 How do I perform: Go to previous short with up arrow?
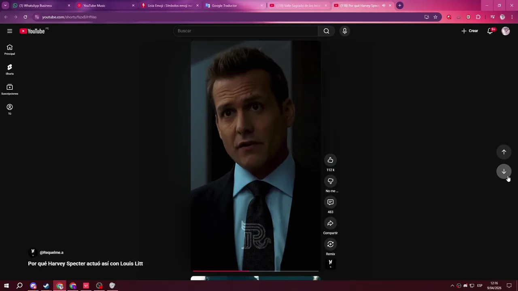(504, 152)
